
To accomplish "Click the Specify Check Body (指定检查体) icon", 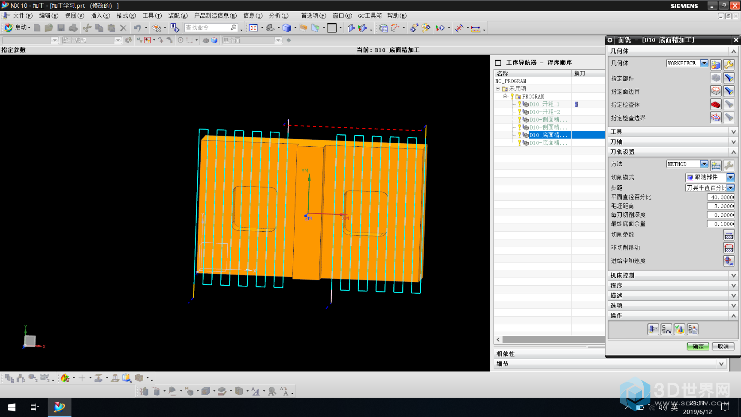I will 716,104.
